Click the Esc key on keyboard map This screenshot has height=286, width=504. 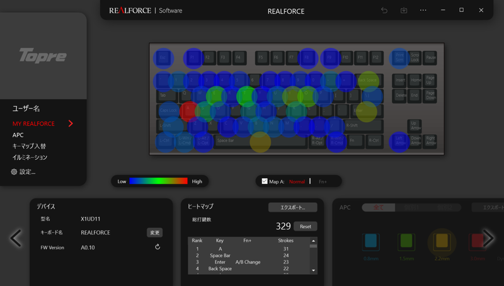click(163, 58)
